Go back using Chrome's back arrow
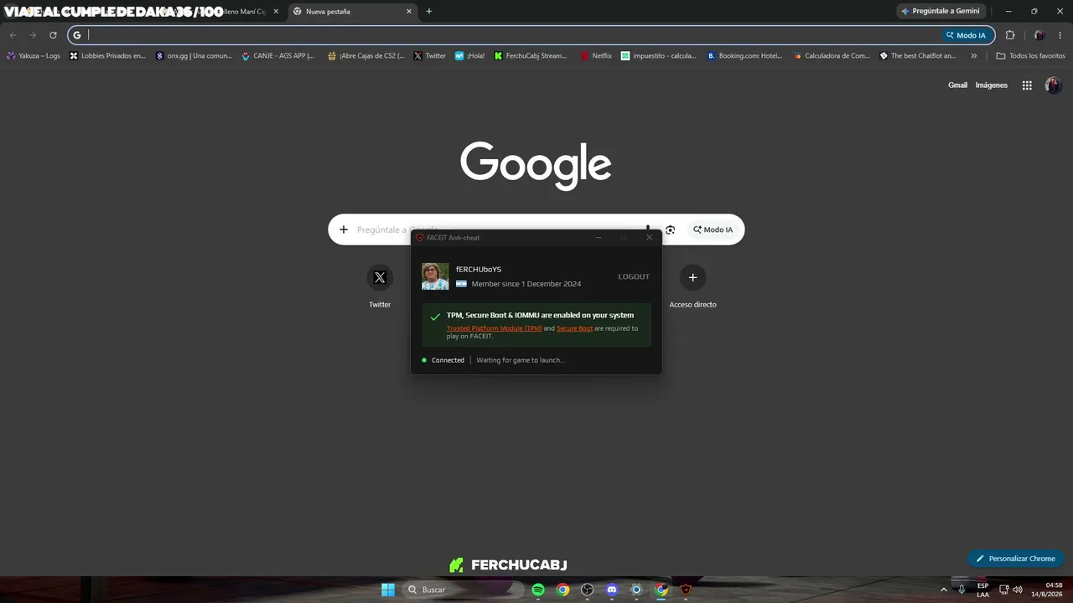1073x603 pixels. click(x=13, y=35)
